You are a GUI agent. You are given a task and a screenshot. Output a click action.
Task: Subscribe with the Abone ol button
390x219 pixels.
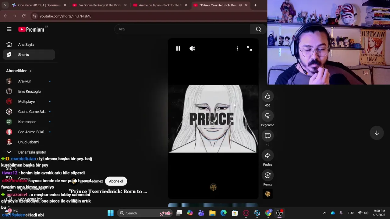(x=116, y=181)
